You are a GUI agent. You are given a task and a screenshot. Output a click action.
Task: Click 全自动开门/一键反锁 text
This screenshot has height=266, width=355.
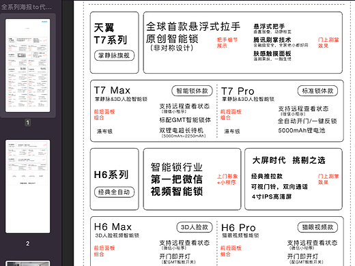tap(307, 121)
